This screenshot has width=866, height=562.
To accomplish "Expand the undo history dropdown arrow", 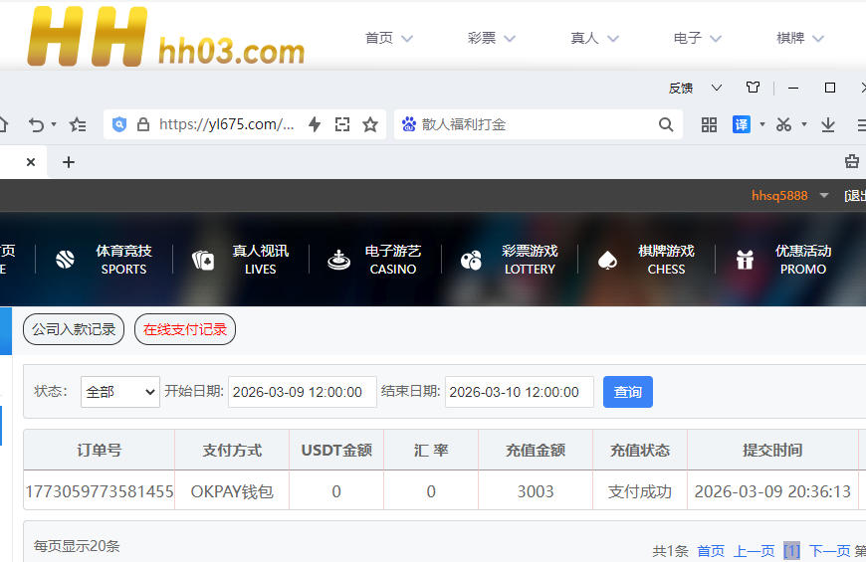I will pyautogui.click(x=54, y=125).
